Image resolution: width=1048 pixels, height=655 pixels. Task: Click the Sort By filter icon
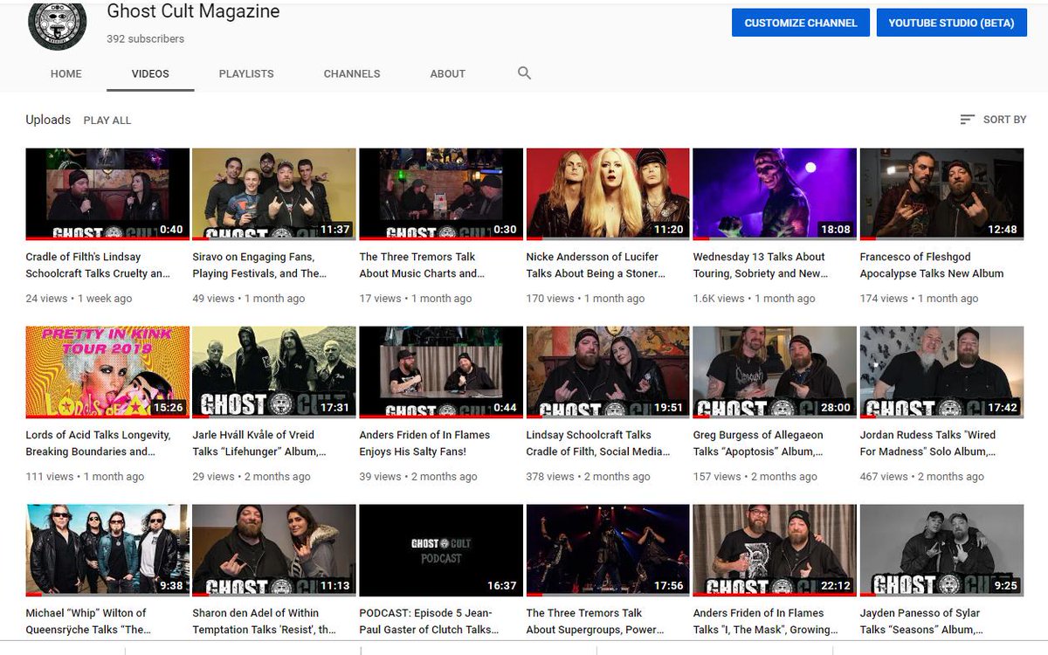pyautogui.click(x=966, y=119)
